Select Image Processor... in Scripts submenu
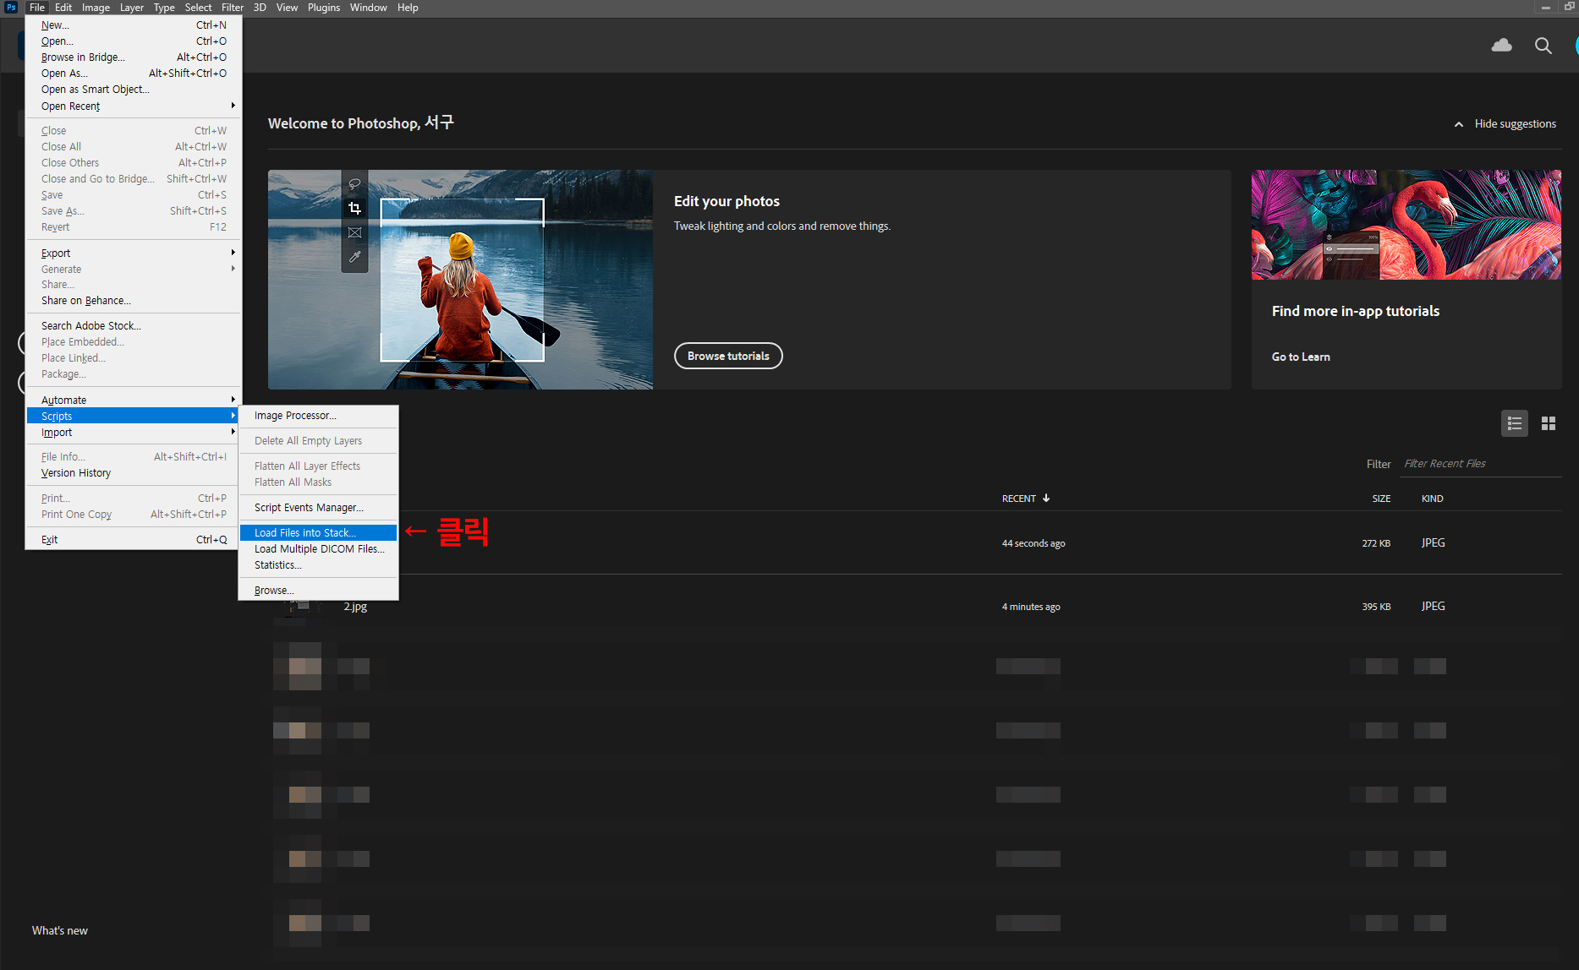The height and width of the screenshot is (970, 1579). tap(318, 416)
